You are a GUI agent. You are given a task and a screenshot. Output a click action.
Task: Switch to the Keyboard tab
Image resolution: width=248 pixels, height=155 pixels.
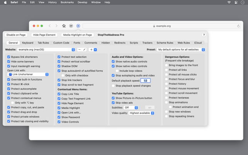[28, 43]
